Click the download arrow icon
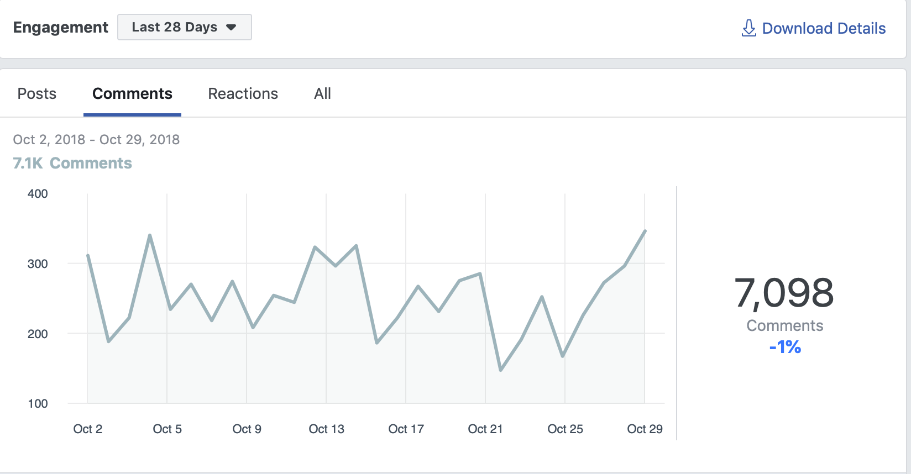The image size is (911, 474). tap(748, 28)
